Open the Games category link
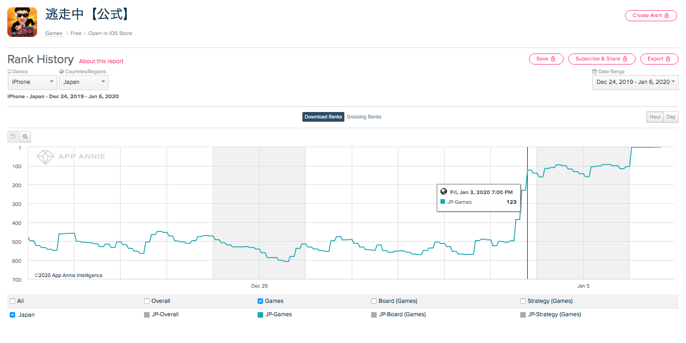 click(54, 33)
